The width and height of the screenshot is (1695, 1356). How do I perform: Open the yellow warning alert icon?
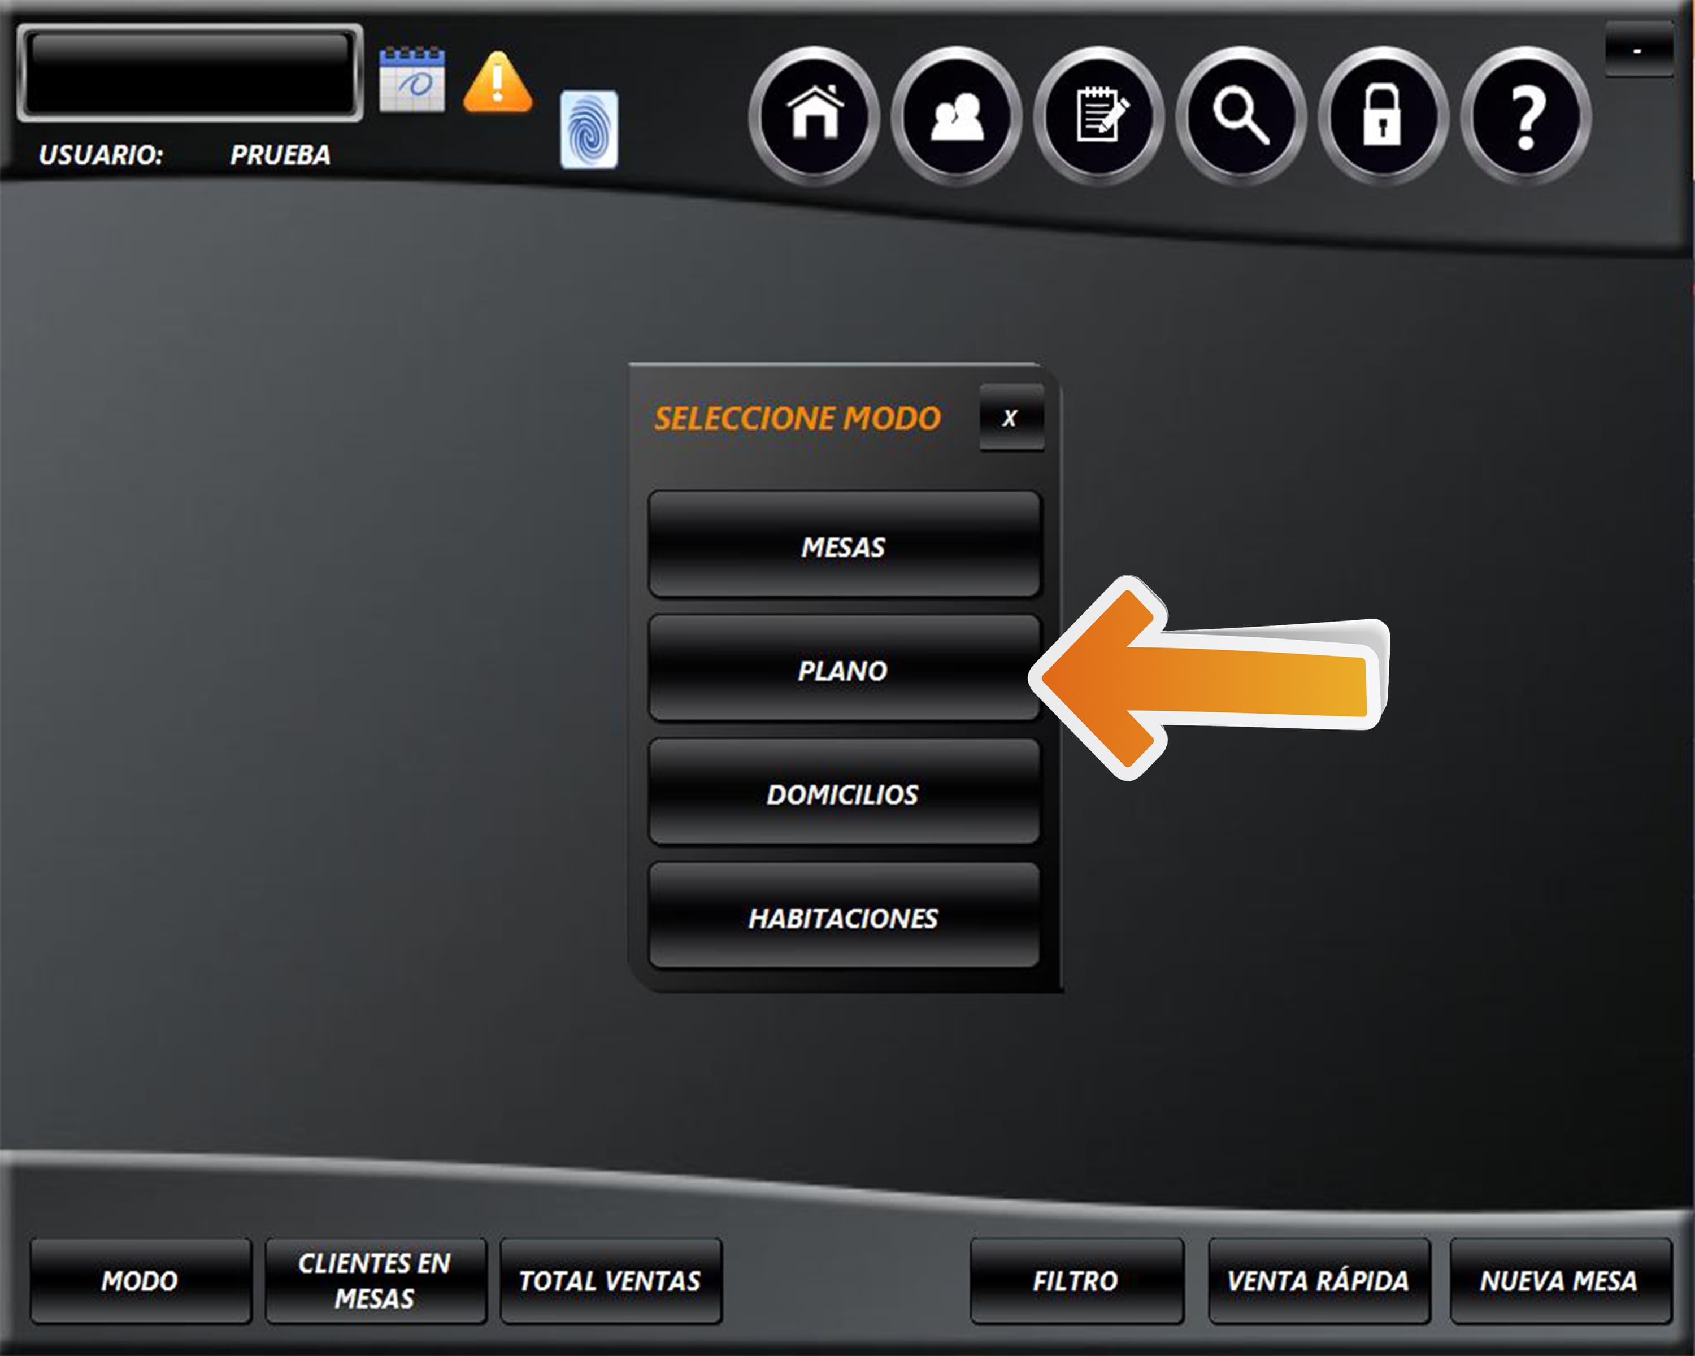[x=498, y=82]
